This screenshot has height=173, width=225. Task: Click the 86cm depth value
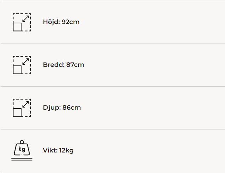pos(72,108)
